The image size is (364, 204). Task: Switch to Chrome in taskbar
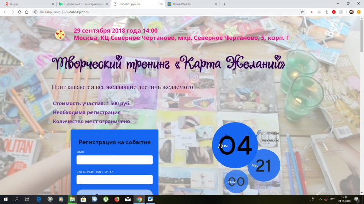pyautogui.click(x=139, y=199)
